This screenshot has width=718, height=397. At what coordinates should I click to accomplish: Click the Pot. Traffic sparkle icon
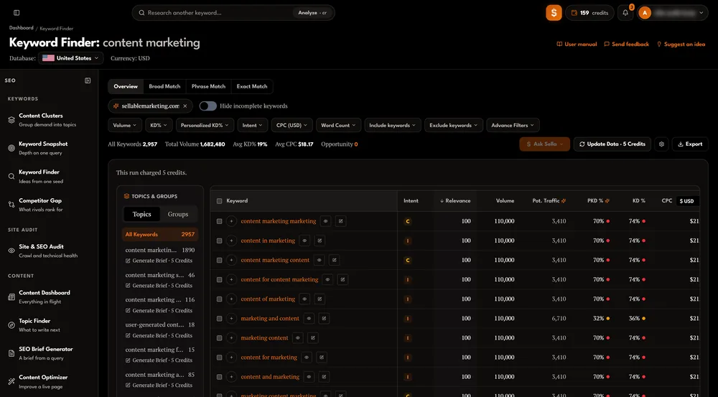563,201
